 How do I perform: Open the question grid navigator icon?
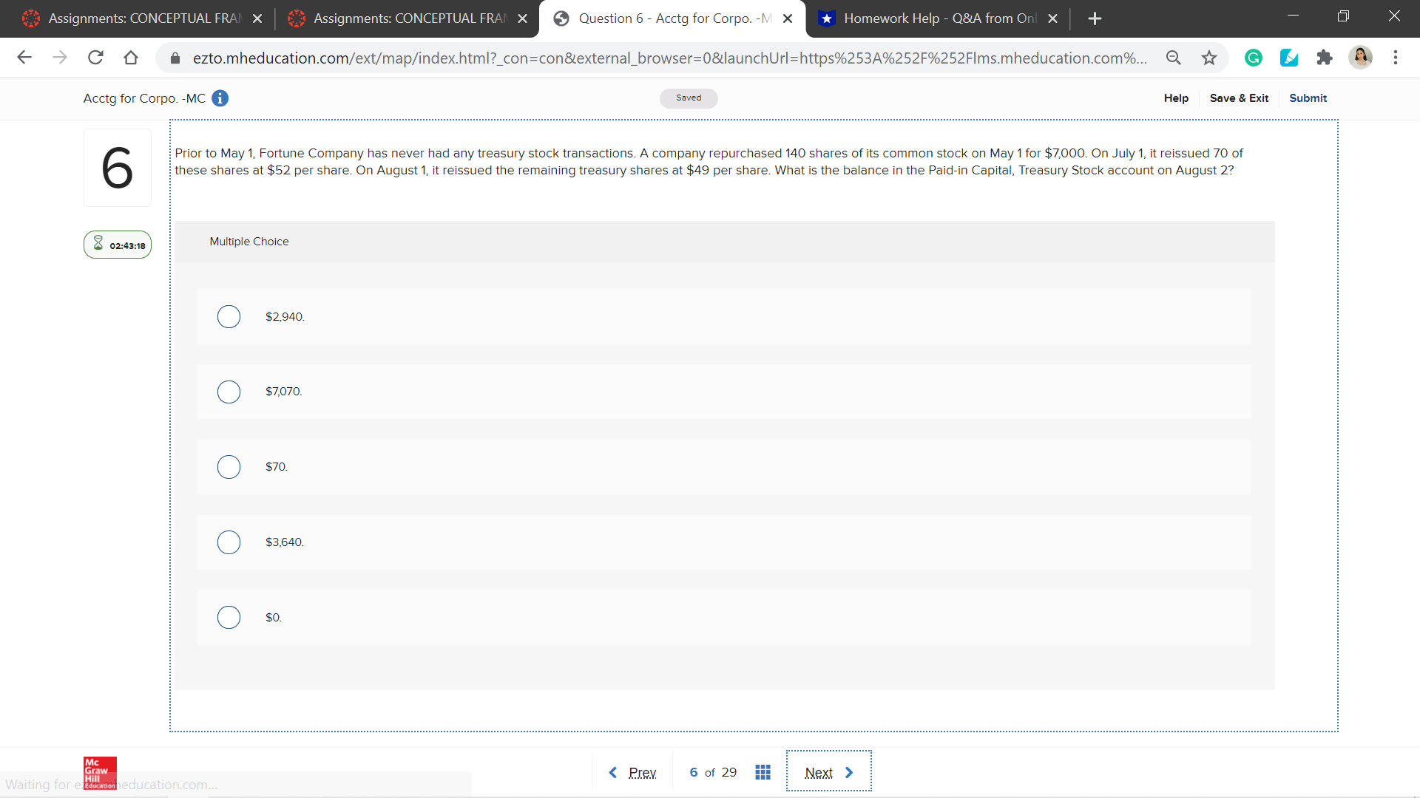(763, 772)
